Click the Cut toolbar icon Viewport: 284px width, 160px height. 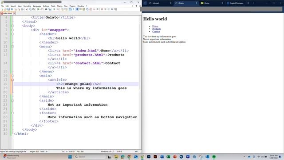pos(27,9)
